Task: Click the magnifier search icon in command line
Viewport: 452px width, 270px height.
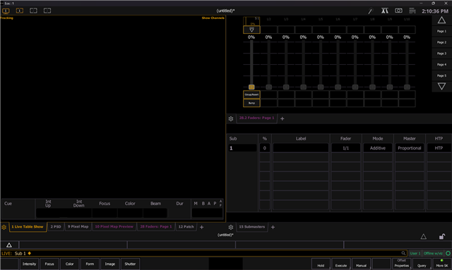Action: tap(403, 253)
